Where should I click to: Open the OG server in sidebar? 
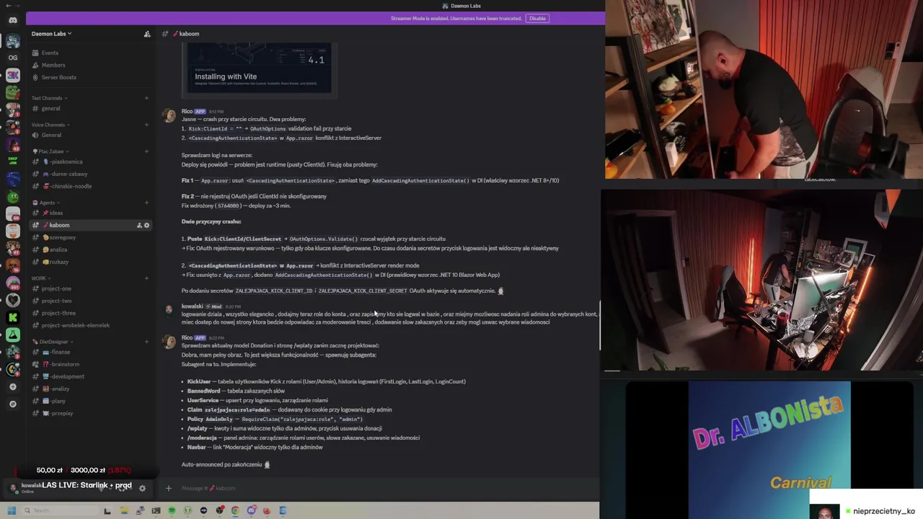pos(13,58)
